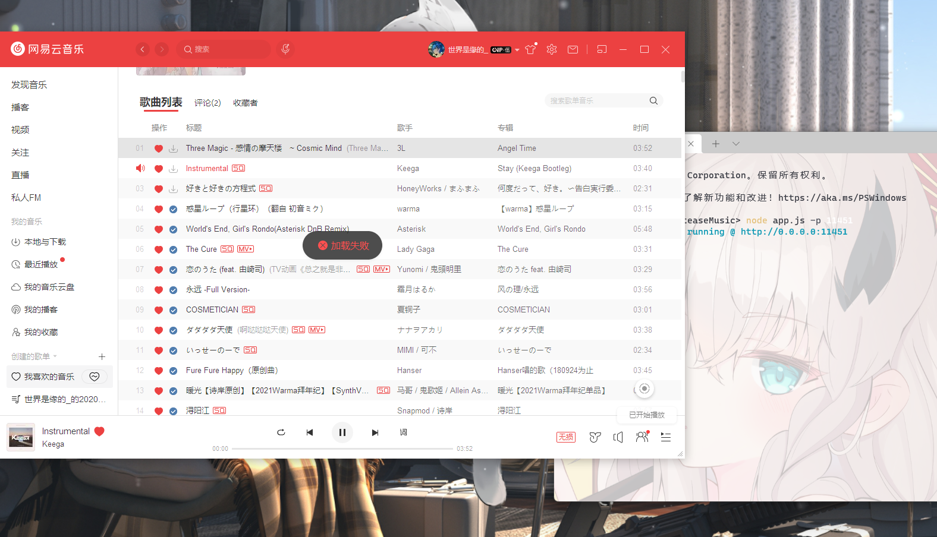Viewport: 937px width, 537px height.
Task: Open the play queue list icon
Action: pos(666,437)
